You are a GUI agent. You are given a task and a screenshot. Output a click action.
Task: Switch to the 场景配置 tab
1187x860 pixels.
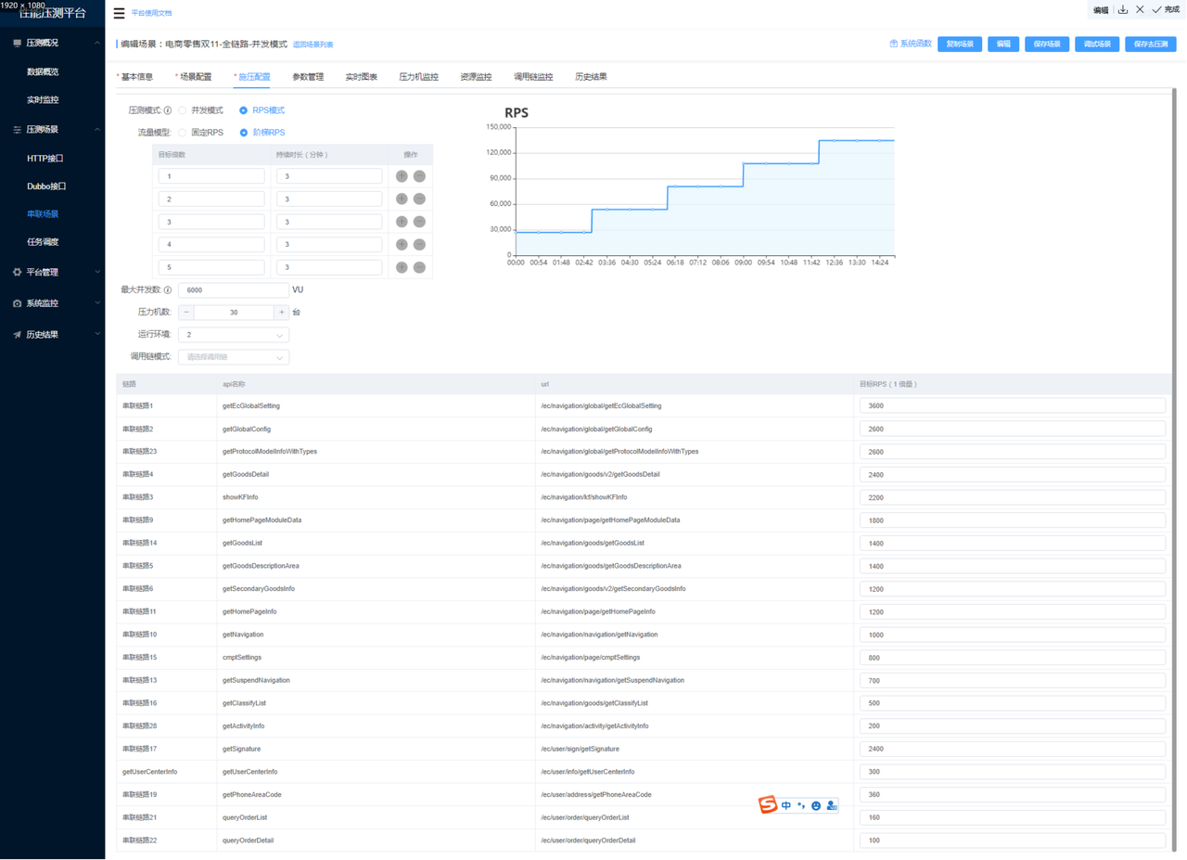tap(195, 77)
